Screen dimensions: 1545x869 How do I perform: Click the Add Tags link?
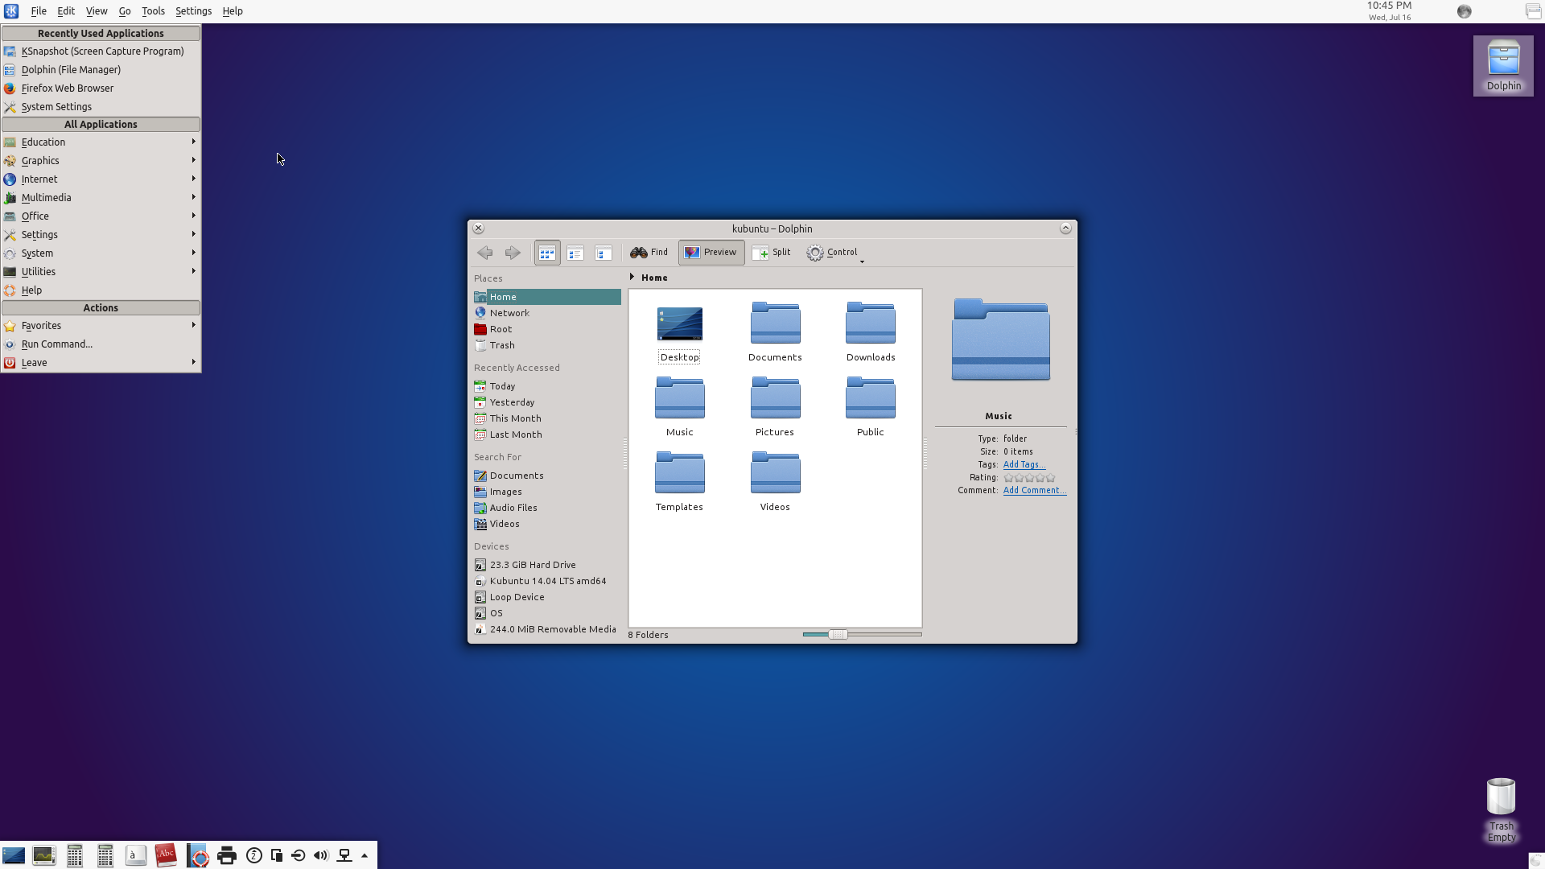tap(1024, 465)
